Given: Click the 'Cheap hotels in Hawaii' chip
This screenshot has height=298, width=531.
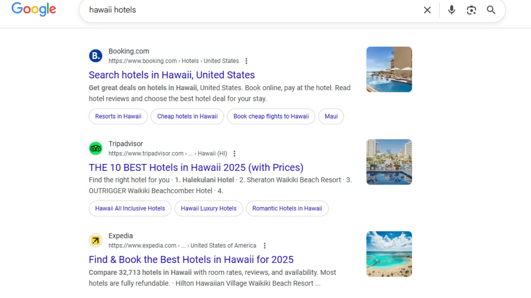Looking at the screenshot, I should pos(187,116).
